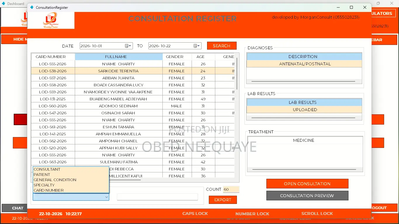Click the horizontal scrollbar in the LAB RESULTS panel

click(303, 118)
